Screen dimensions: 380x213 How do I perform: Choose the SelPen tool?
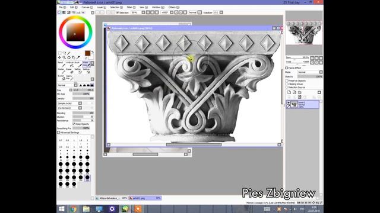tap(78, 71)
